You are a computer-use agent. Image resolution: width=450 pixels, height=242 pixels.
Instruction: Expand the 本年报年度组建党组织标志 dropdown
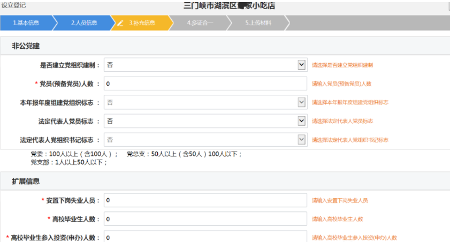click(x=205, y=102)
